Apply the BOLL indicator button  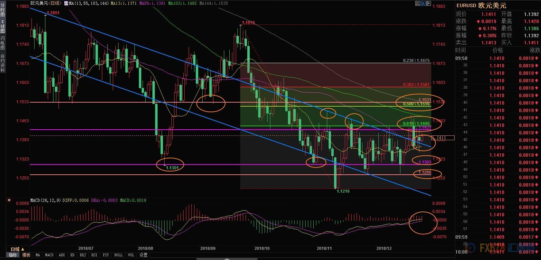click(x=119, y=255)
